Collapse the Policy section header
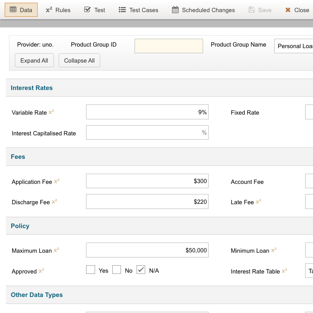The width and height of the screenshot is (313, 313). [x=160, y=226]
